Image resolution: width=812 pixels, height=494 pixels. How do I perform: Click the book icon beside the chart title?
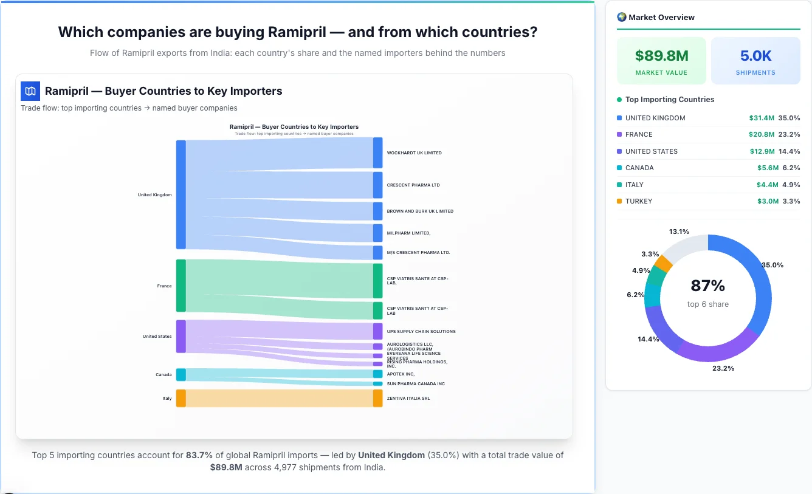point(30,91)
